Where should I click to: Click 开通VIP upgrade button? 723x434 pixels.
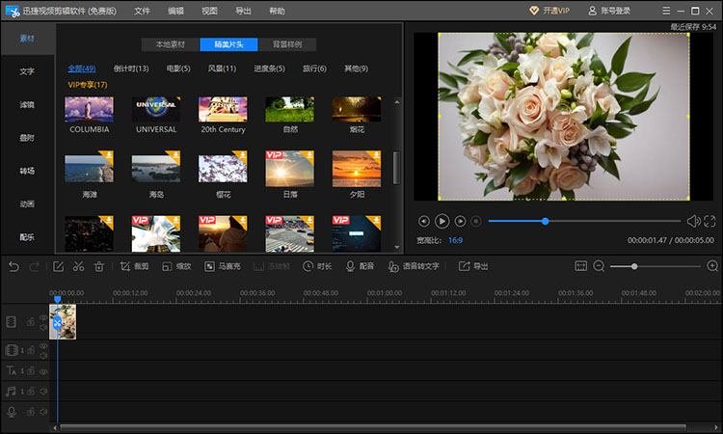[x=549, y=11]
